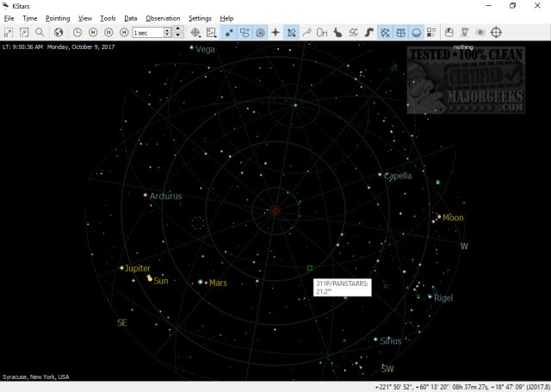Viewport: 551px width, 392px height.
Task: Click the 'Syracuse, New York, USA' location text
Action: [x=36, y=376]
